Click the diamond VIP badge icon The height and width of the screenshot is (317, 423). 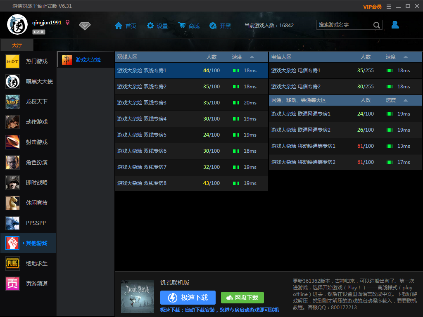(85, 26)
